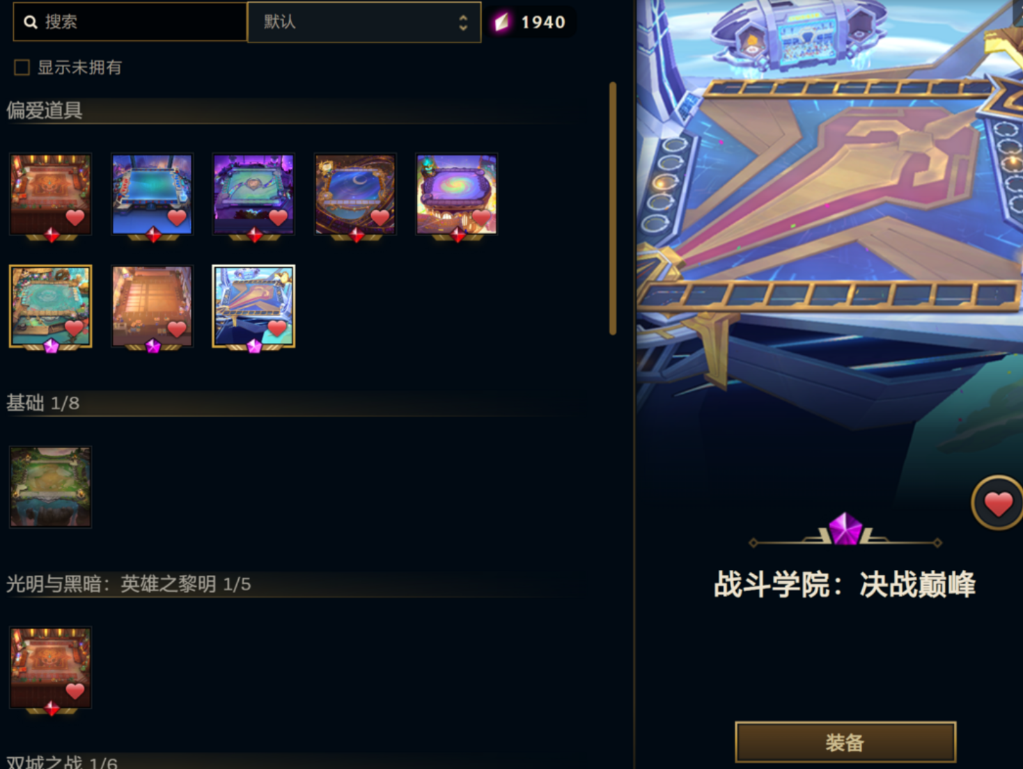Click the 1940 currency shard icon
This screenshot has width=1023, height=769.
coord(501,22)
